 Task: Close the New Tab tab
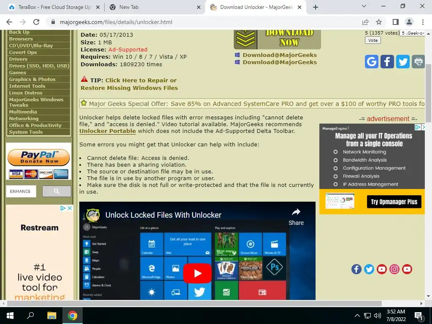[199, 8]
